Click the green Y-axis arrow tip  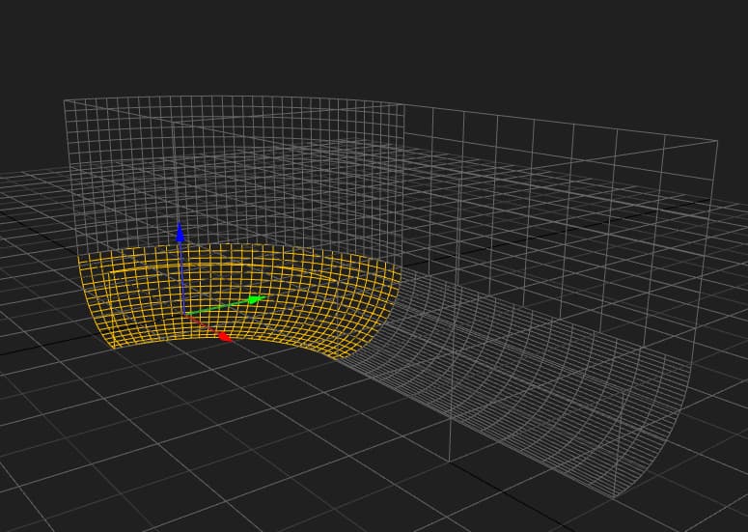[259, 299]
